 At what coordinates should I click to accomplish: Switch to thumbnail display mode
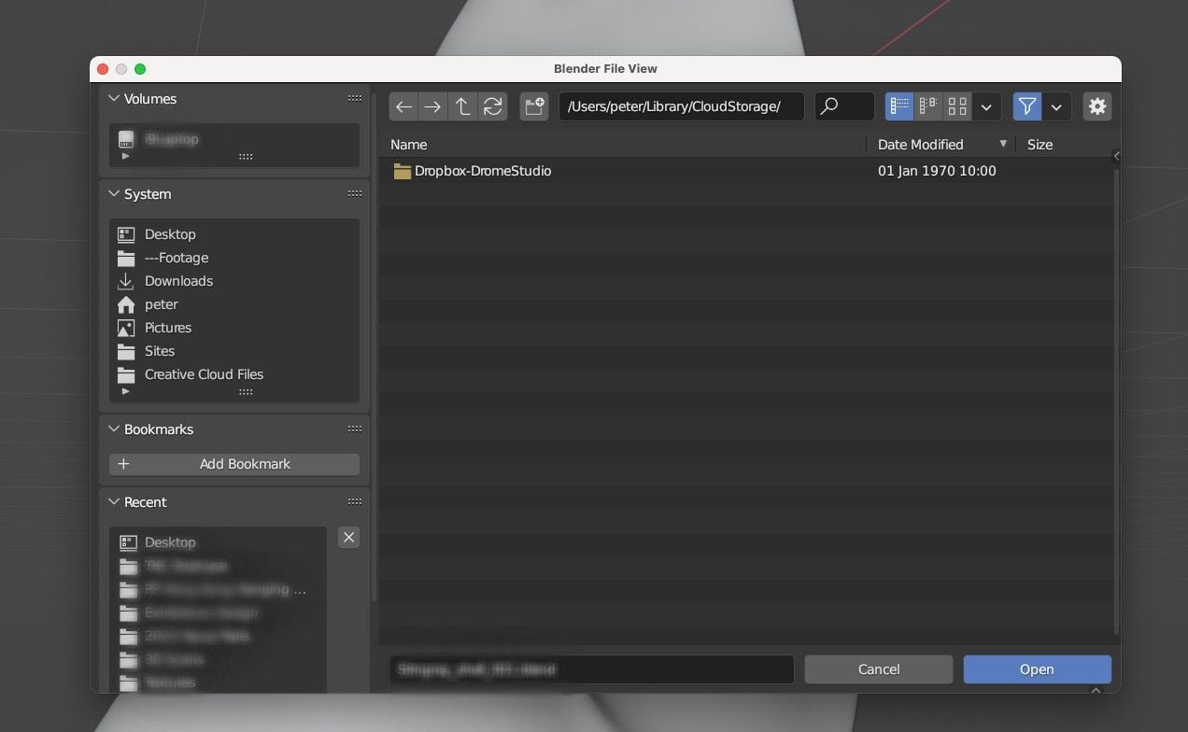pos(956,106)
